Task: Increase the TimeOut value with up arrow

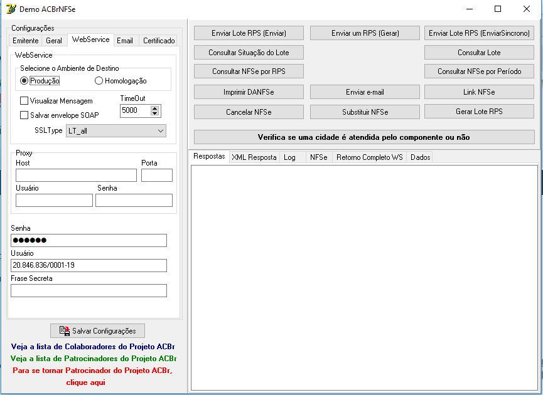Action: [x=155, y=108]
